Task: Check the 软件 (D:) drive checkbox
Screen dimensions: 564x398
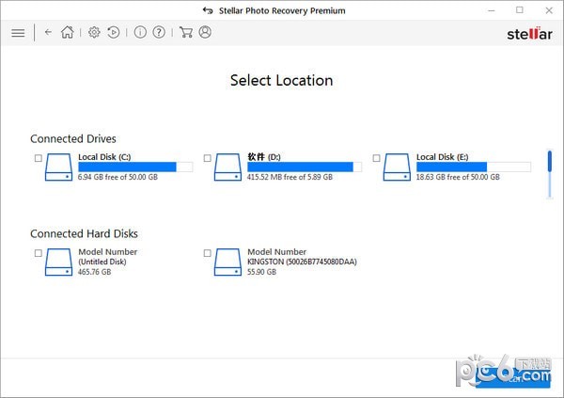Action: coord(208,158)
